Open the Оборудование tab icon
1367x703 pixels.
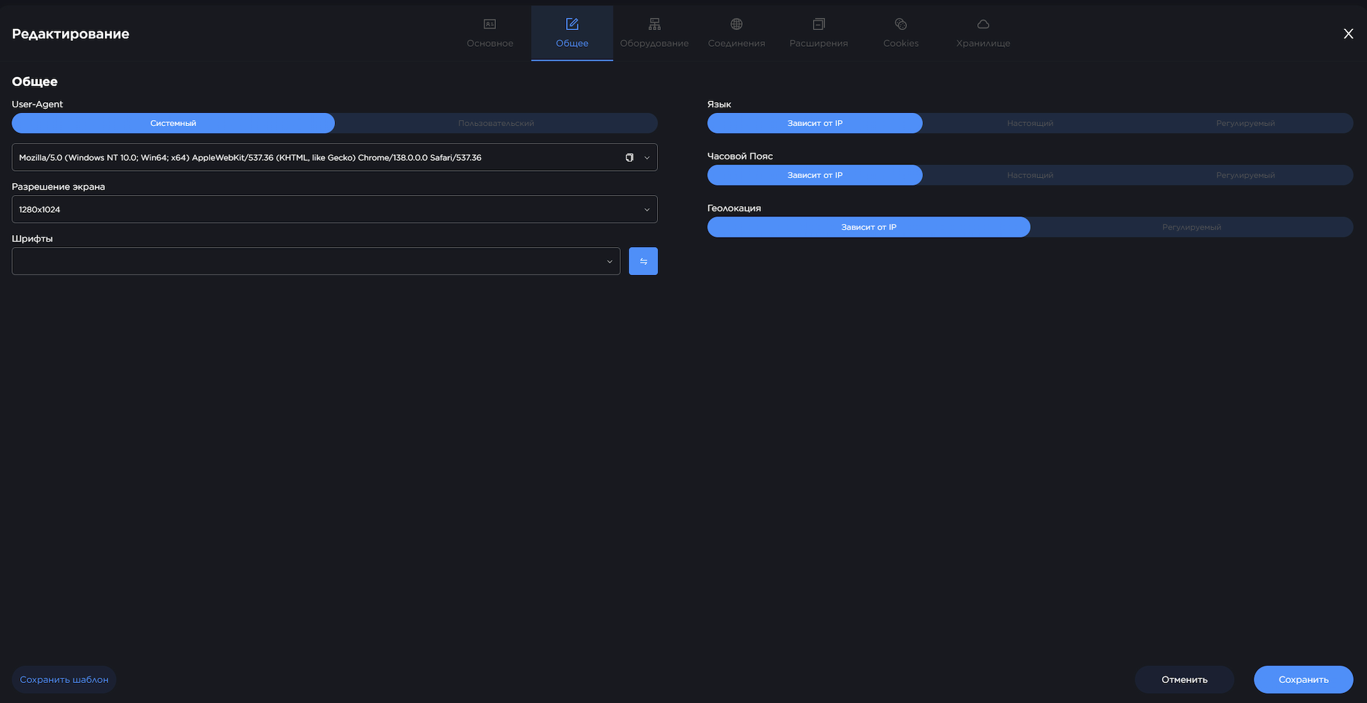coord(654,24)
